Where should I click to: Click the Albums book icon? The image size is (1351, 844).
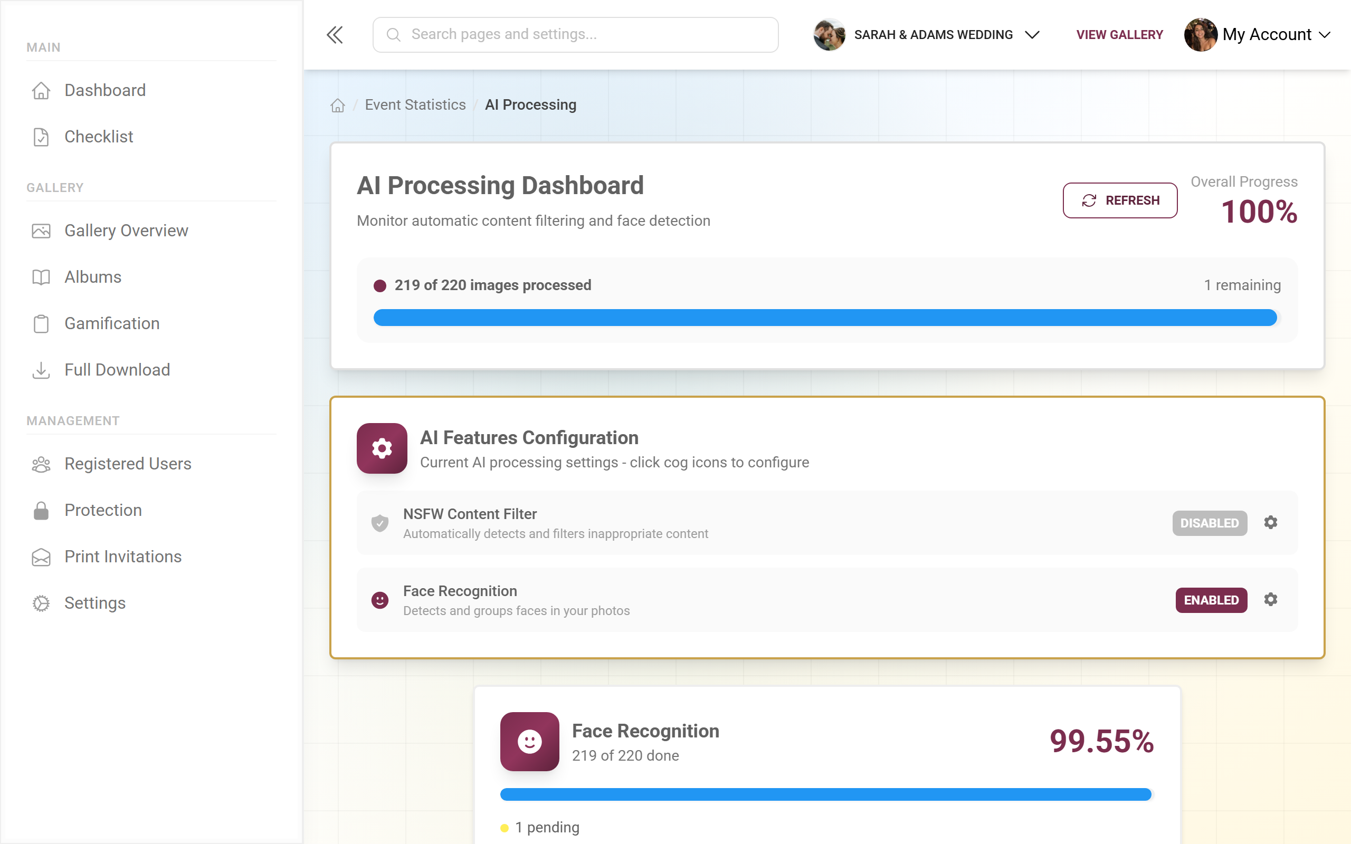click(41, 277)
